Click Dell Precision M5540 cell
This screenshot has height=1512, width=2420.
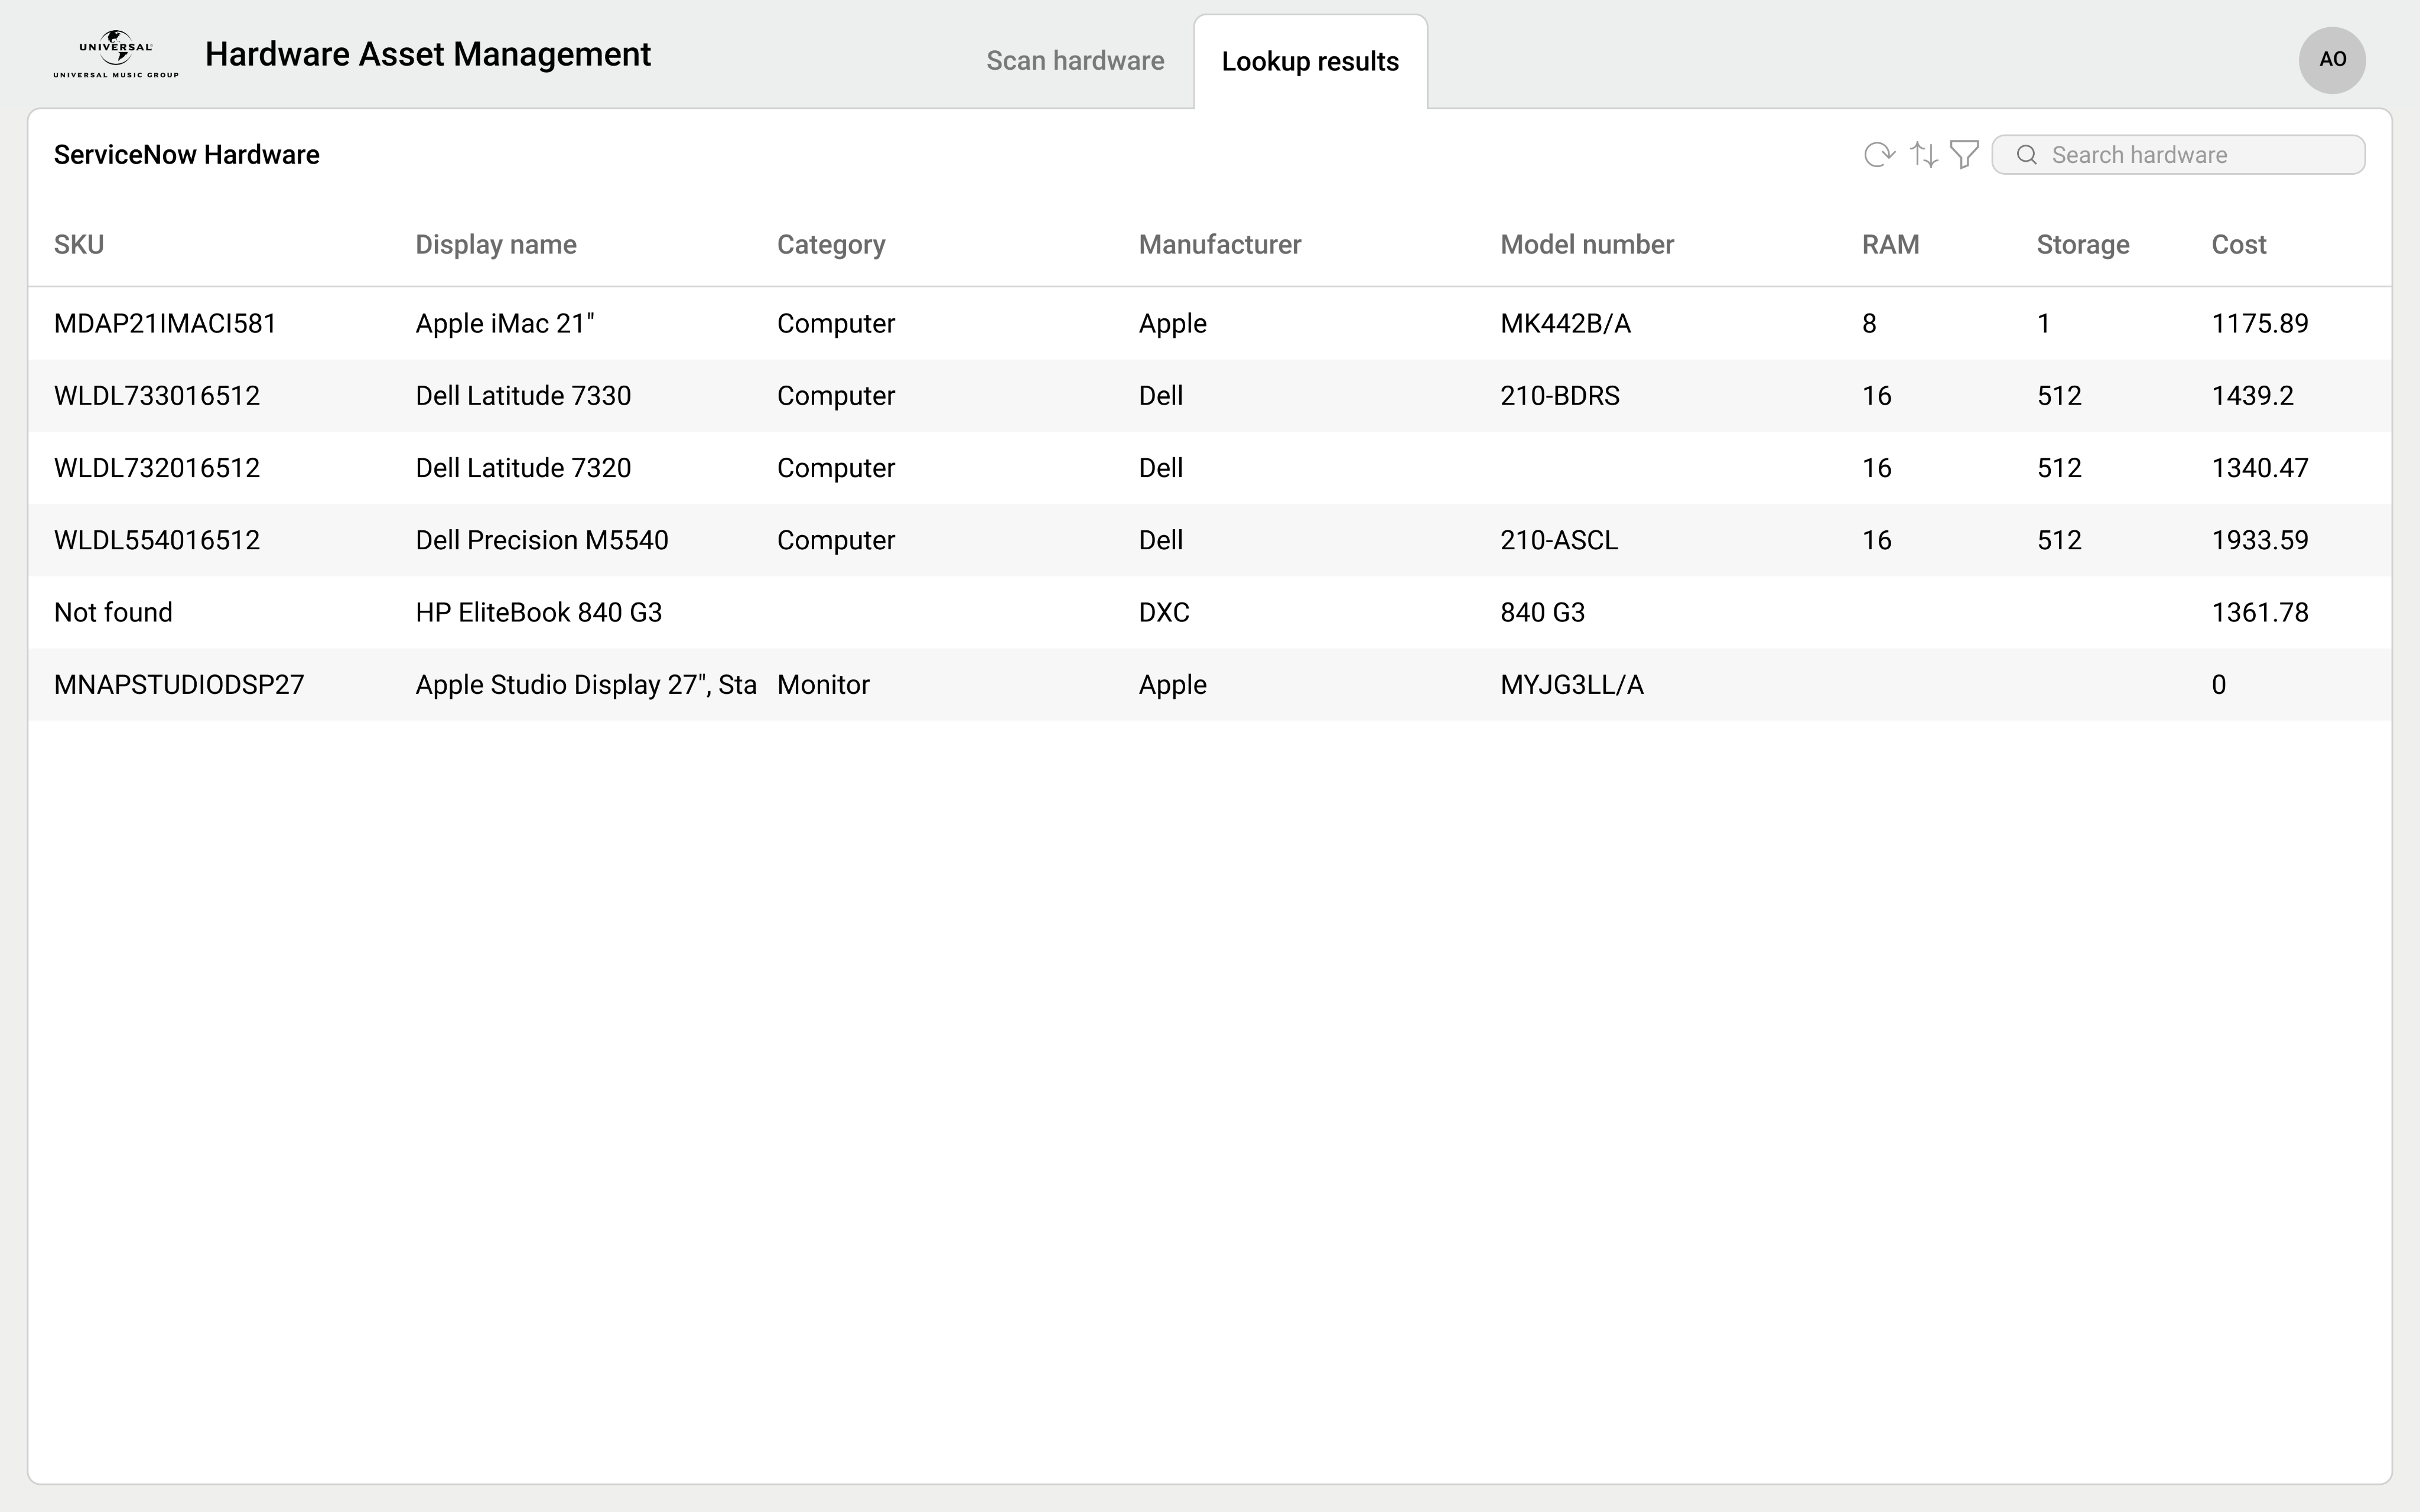tap(542, 540)
